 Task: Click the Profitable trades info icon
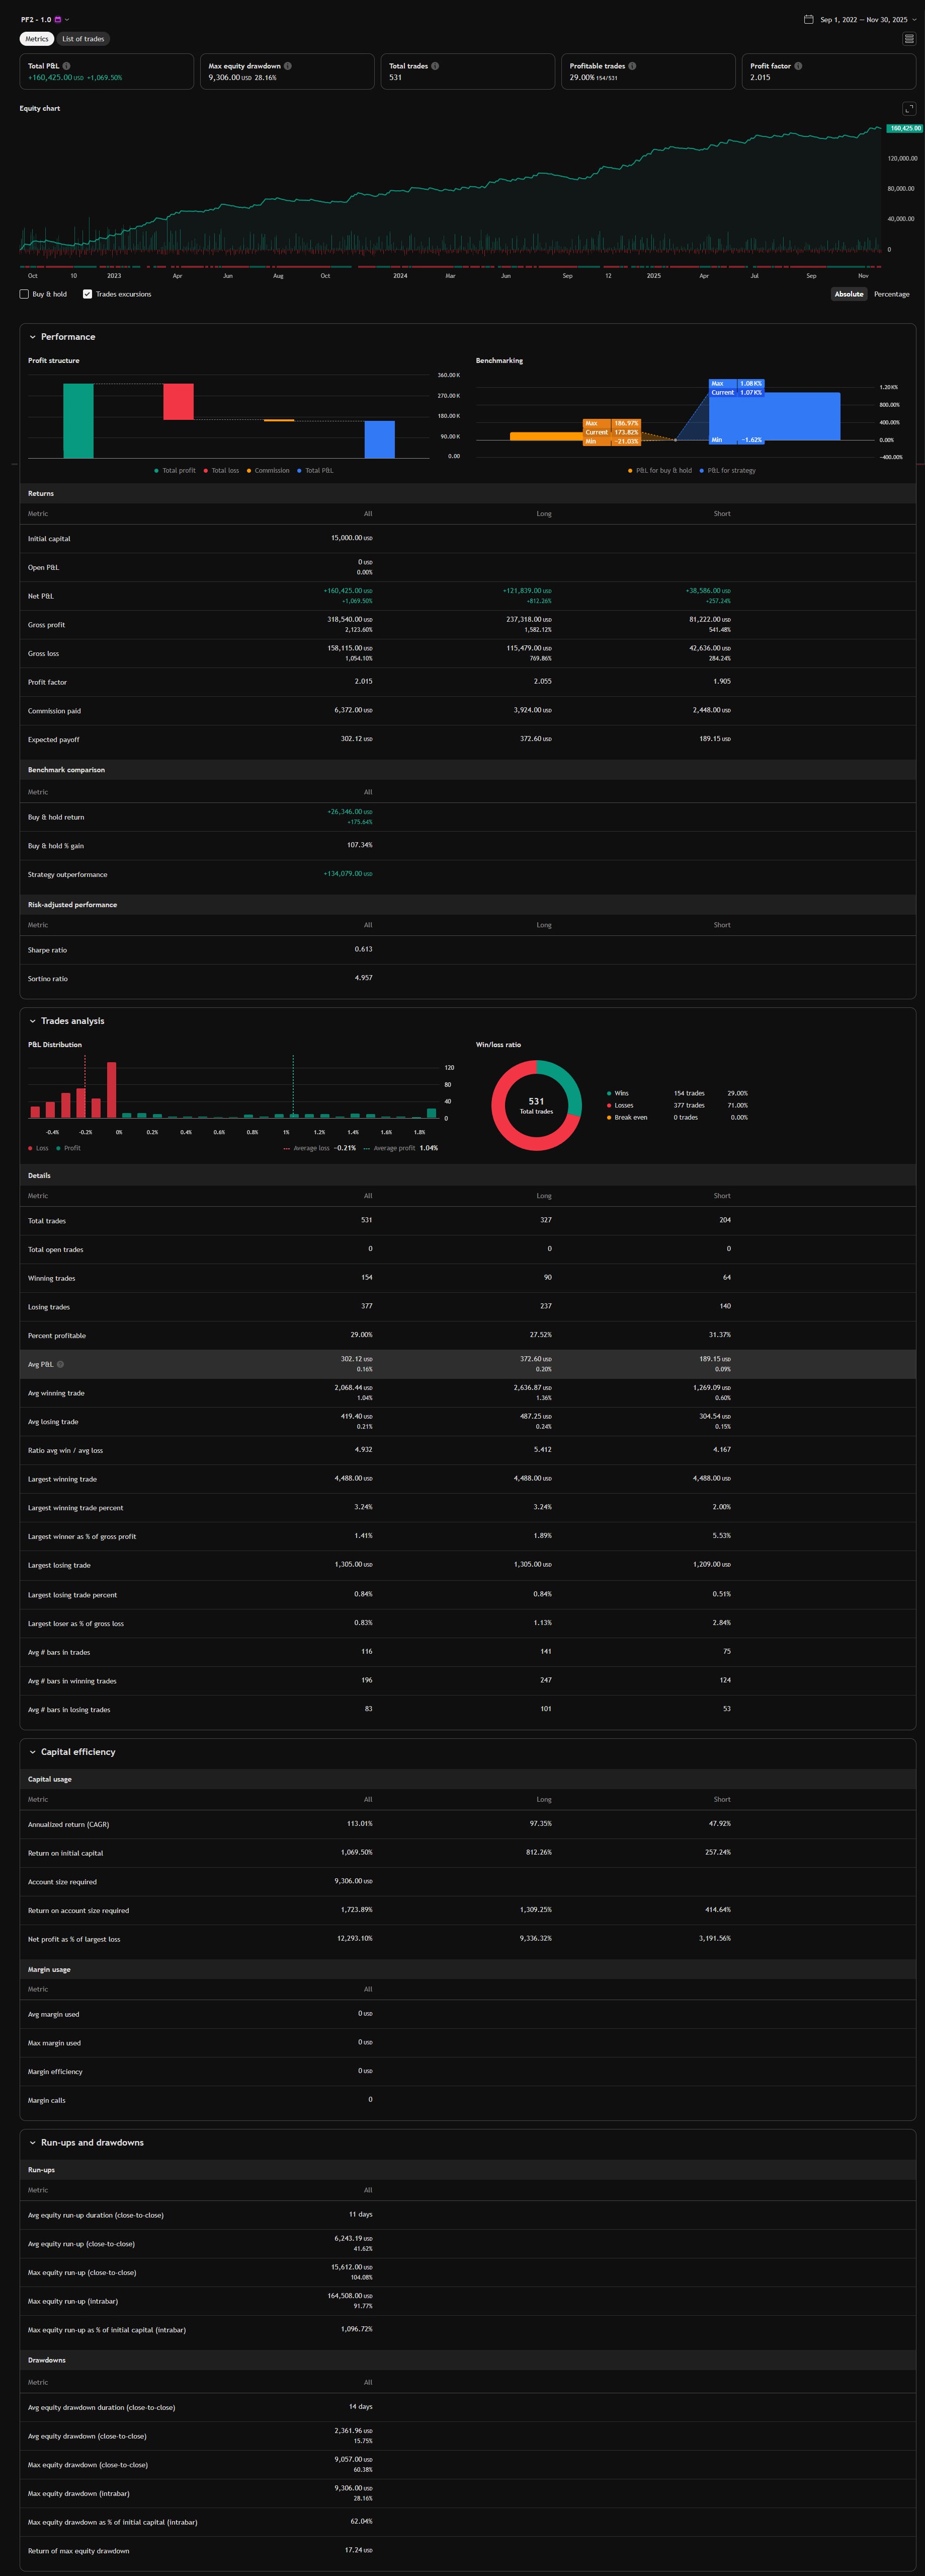(x=632, y=66)
